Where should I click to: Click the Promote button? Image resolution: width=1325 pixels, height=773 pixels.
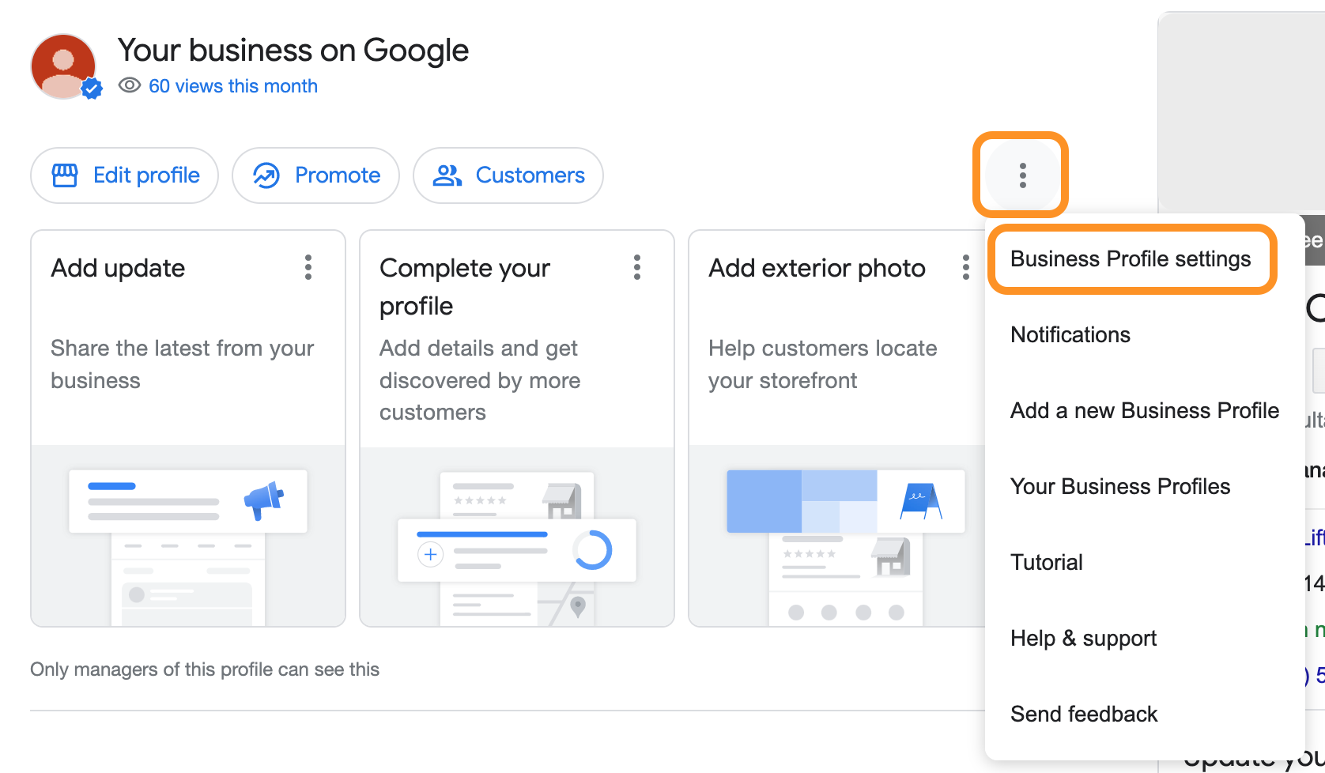(315, 175)
